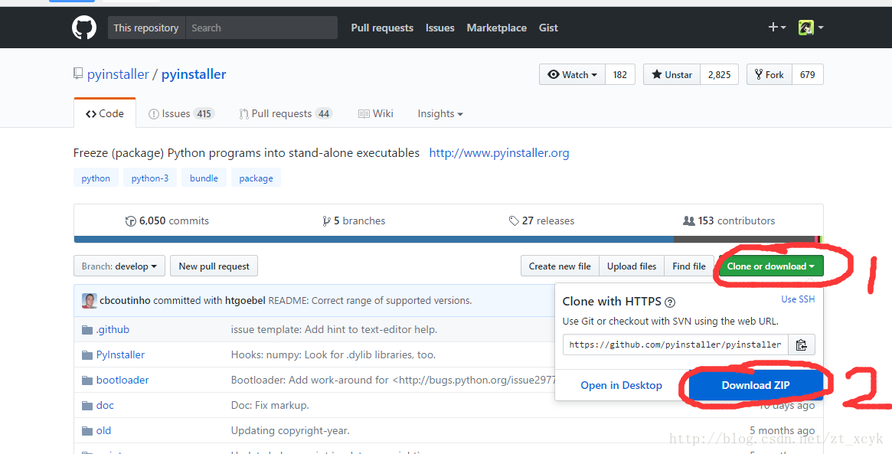Select the HTTPS clone URL field
This screenshot has height=454, width=892.
pos(675,345)
